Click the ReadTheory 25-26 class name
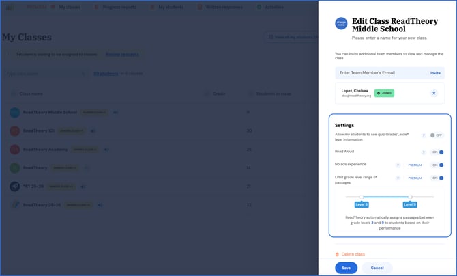The height and width of the screenshot is (276, 457). [x=42, y=205]
